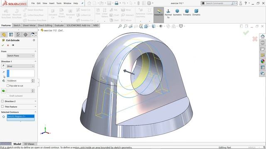Click the Zoom to Area magnifier

(125, 26)
